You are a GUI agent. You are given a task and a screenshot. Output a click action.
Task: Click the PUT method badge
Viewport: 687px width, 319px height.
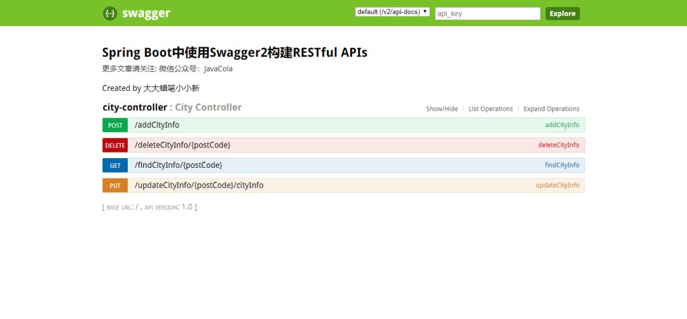tap(115, 186)
